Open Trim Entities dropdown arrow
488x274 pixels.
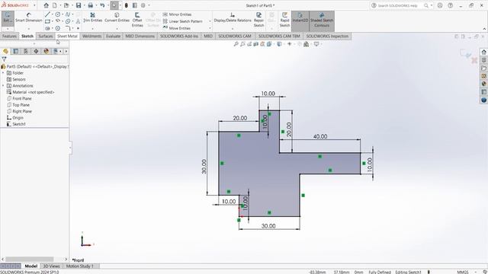pyautogui.click(x=93, y=29)
